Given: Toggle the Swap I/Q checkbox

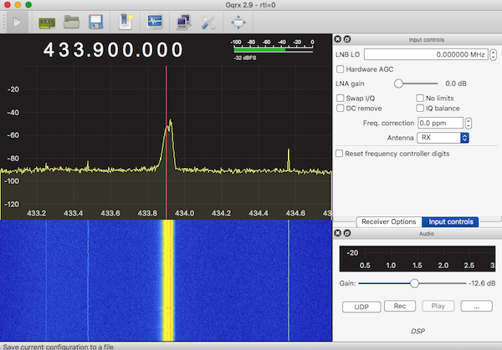Looking at the screenshot, I should 340,98.
